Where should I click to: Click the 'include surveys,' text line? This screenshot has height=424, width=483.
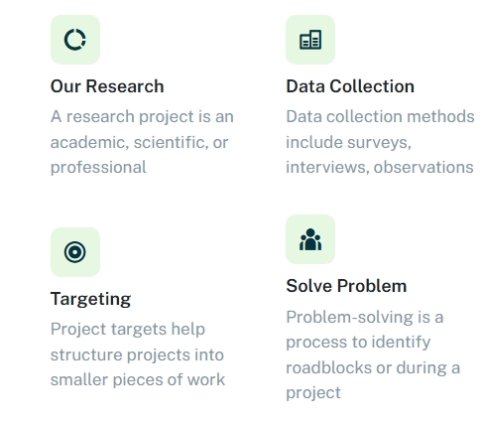tap(348, 142)
